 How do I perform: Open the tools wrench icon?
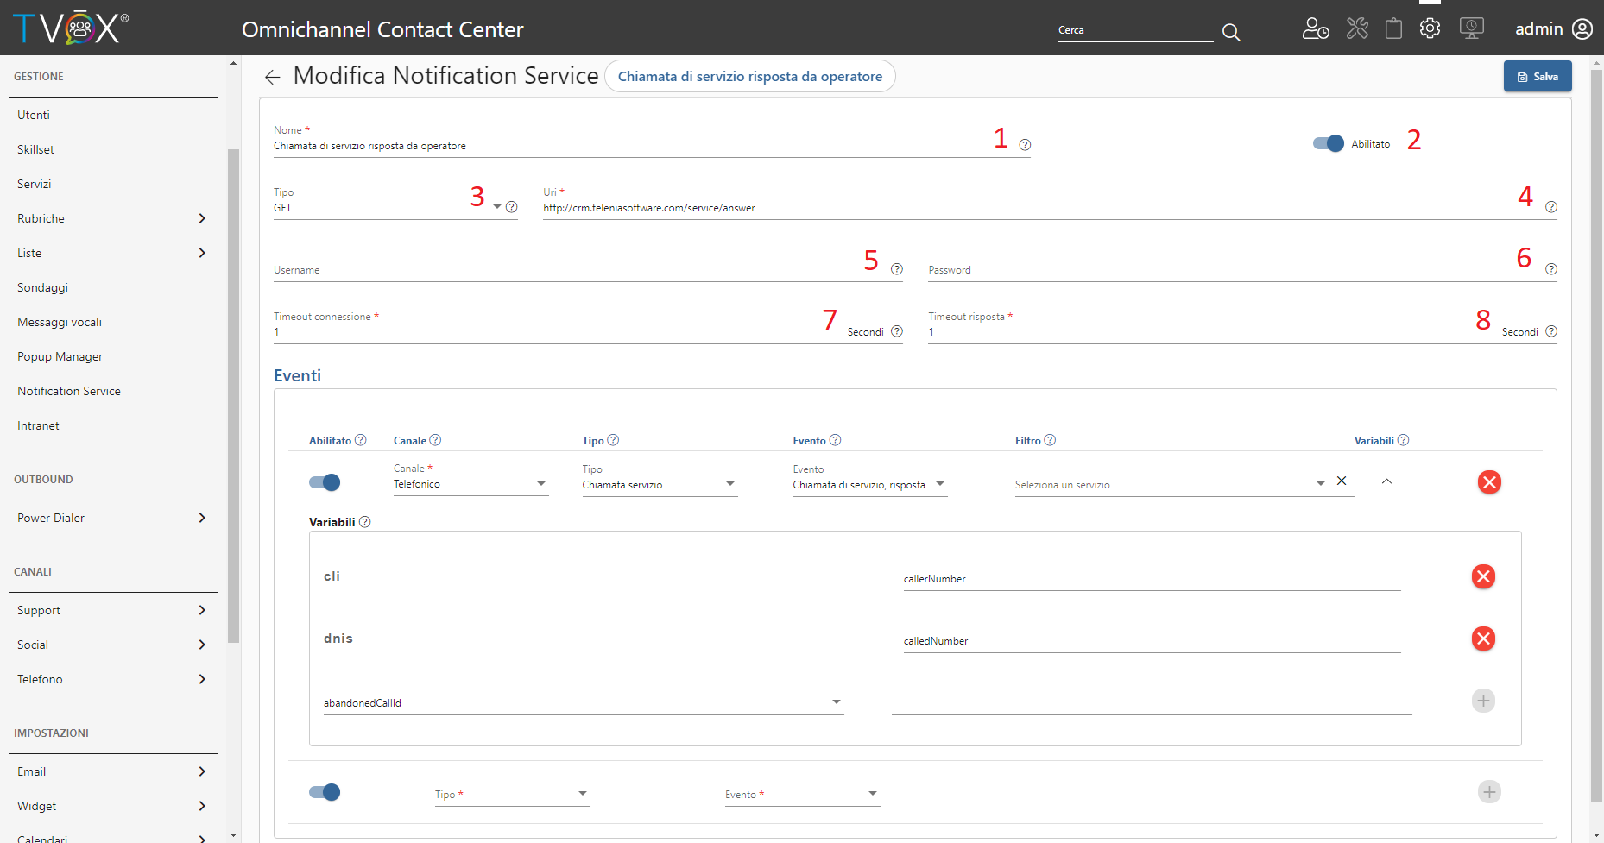click(1357, 28)
